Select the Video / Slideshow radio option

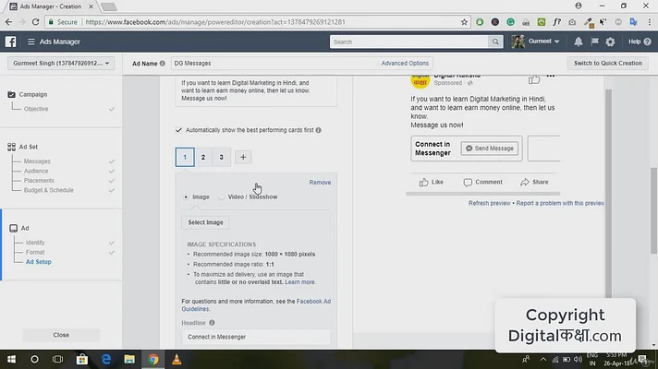pos(221,196)
